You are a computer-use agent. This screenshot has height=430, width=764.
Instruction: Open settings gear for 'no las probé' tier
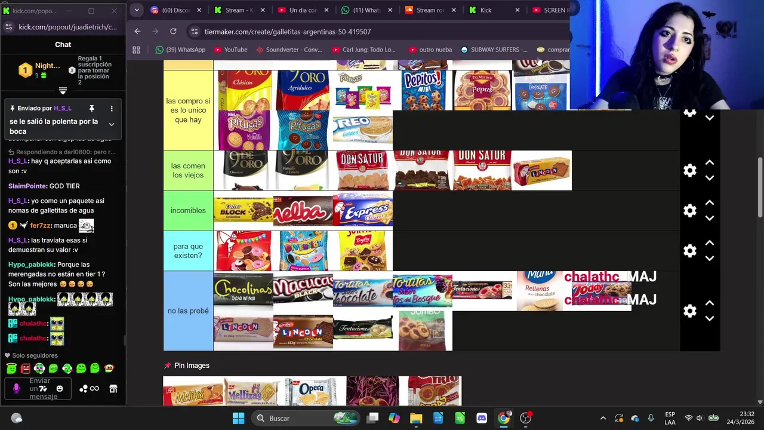tap(690, 311)
